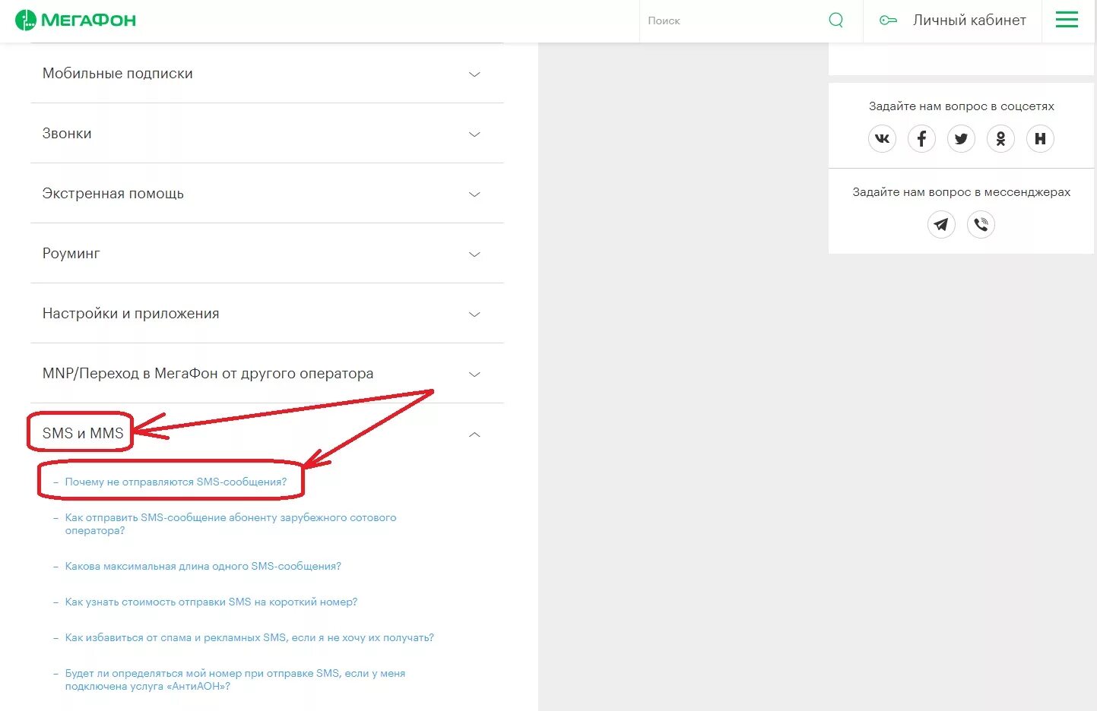Select the Настройки и приложения heading
The image size is (1097, 711).
tap(131, 314)
